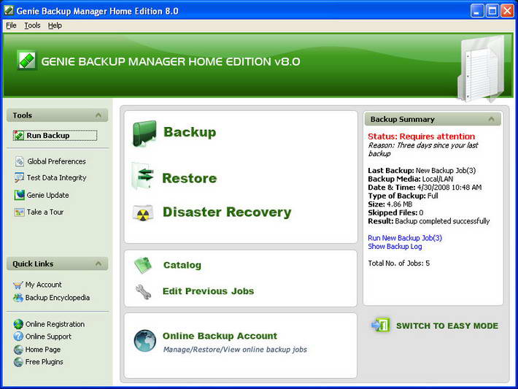This screenshot has height=389, width=518.
Task: Click the Switch to Easy Mode label
Action: 447,326
